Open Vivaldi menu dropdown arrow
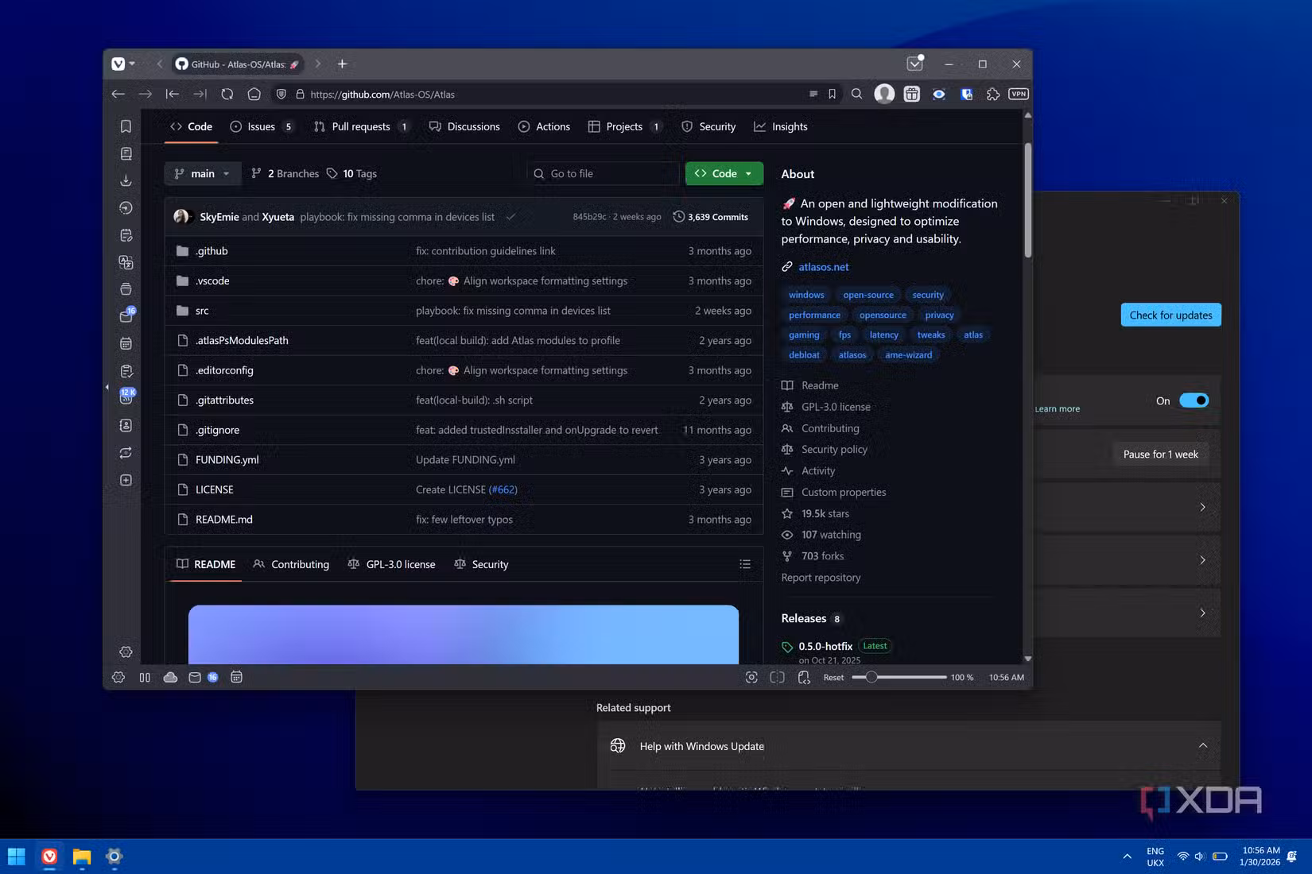Image resolution: width=1312 pixels, height=874 pixels. pos(132,64)
